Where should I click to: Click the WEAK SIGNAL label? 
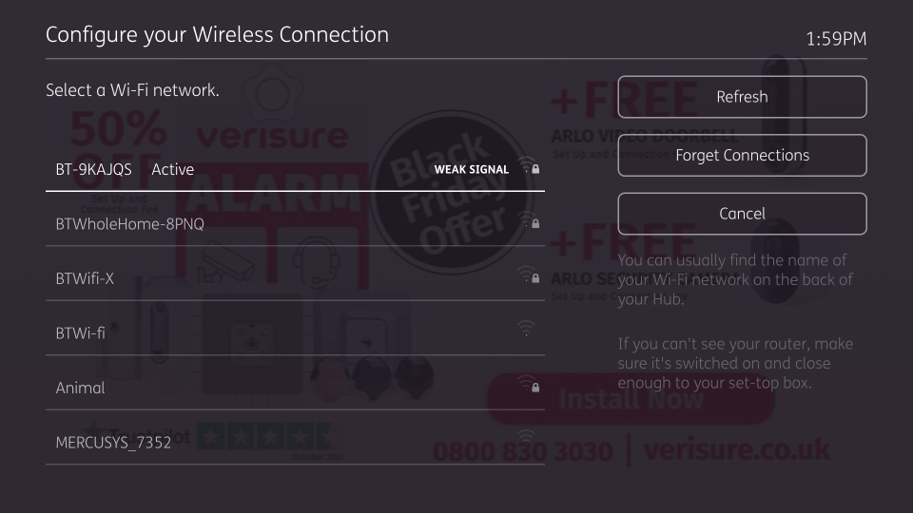click(471, 170)
